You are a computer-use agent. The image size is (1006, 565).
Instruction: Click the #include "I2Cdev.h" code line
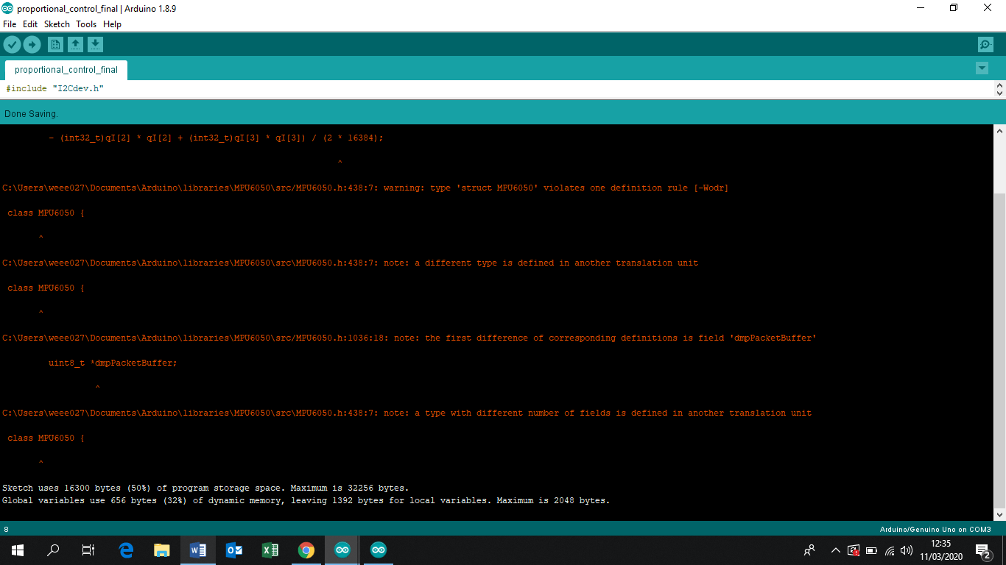point(55,88)
